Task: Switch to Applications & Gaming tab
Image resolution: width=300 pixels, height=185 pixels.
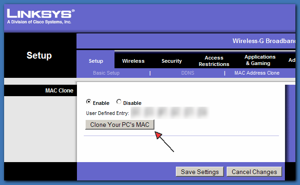Action: [260, 60]
